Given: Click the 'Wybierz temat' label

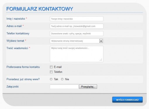Looking at the screenshot, I should pos(15,41).
